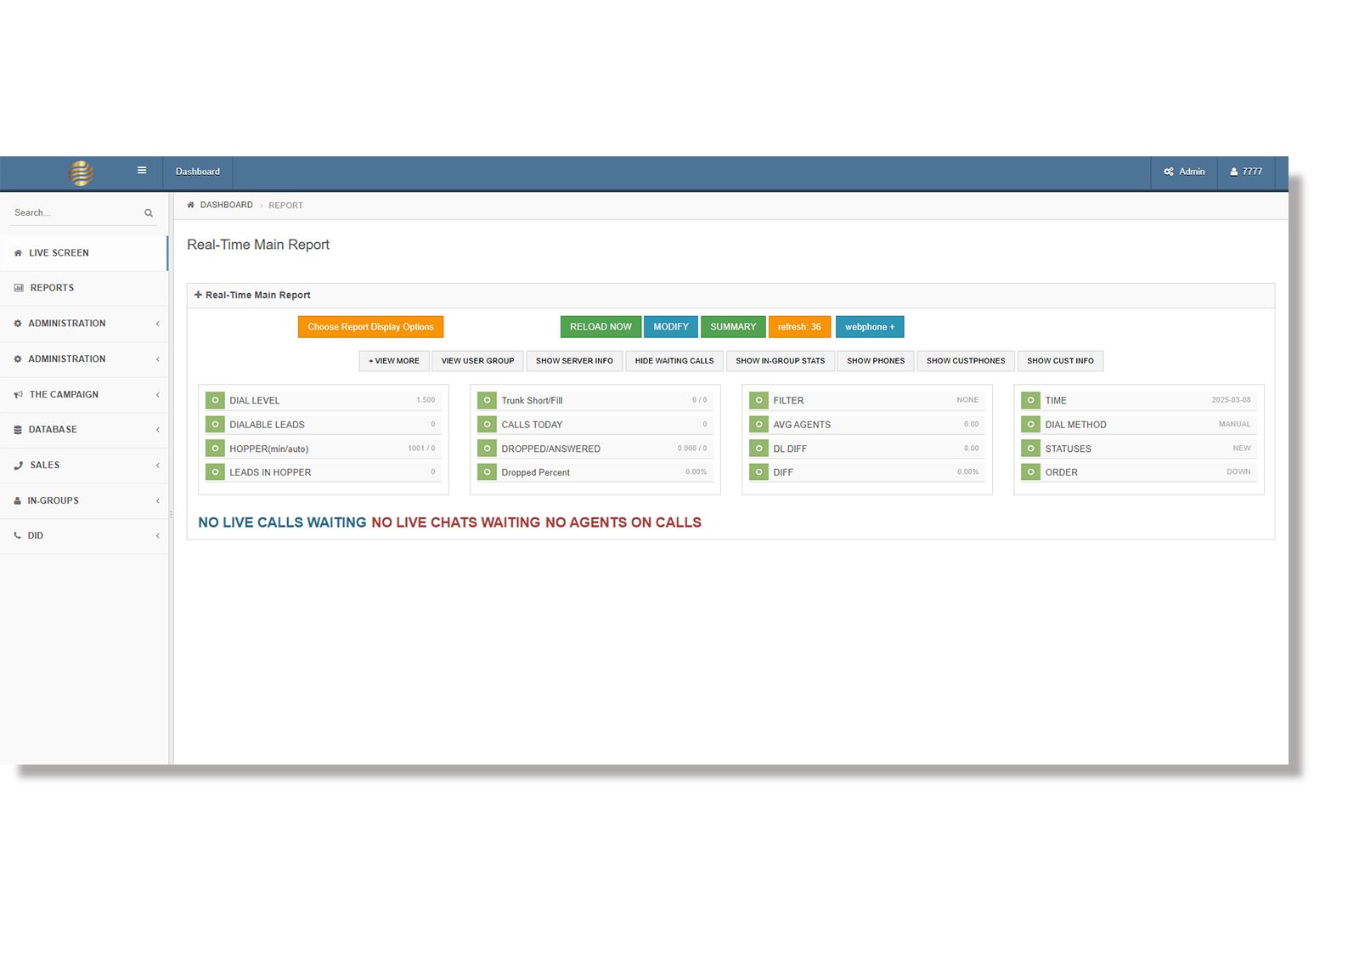Enable SHOW SERVER INFO display
This screenshot has width=1359, height=954.
click(x=574, y=360)
